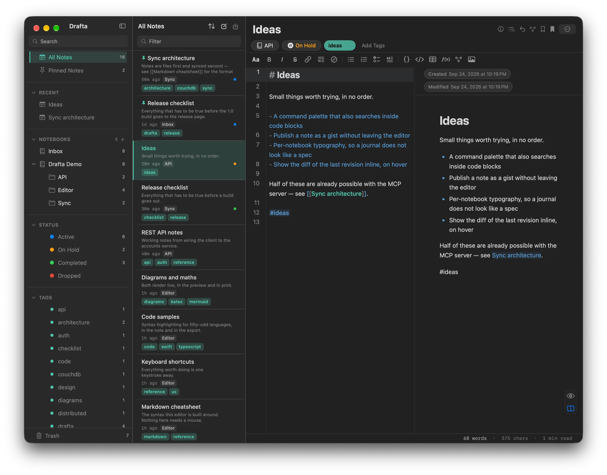Screen dimensions: 607x475
Task: Click the #ideas hashtag in editor
Action: tap(279, 213)
